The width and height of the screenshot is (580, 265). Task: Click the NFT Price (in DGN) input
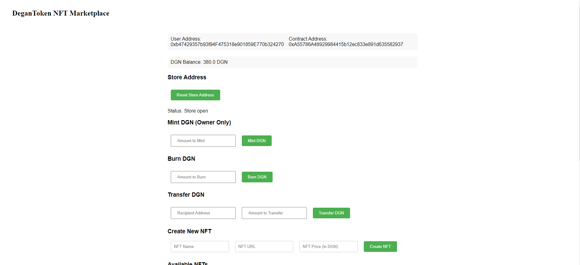328,246
